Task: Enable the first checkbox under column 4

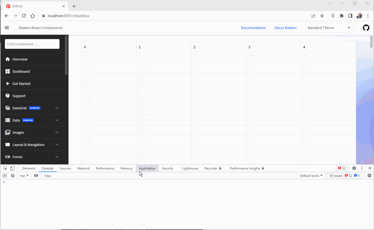Action: pyautogui.click(x=306, y=57)
